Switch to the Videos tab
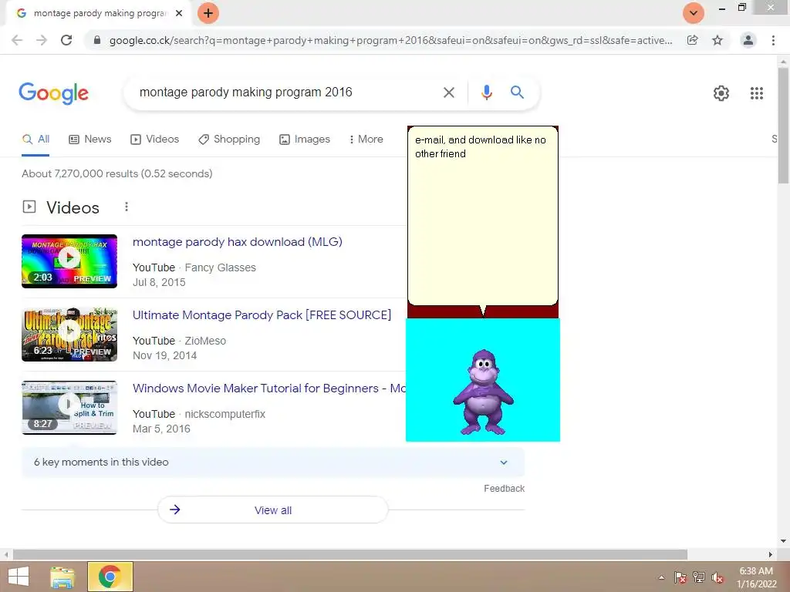The height and width of the screenshot is (592, 790). (x=154, y=140)
